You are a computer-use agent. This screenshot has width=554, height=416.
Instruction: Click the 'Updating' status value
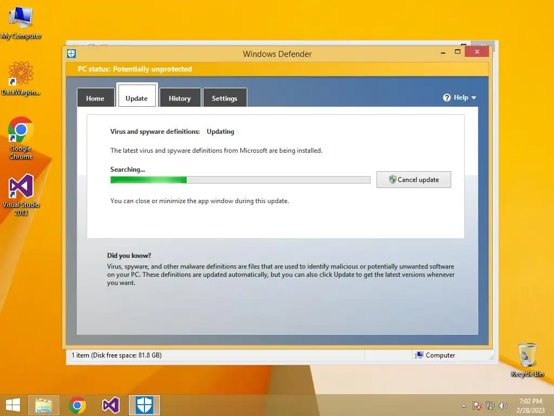[x=221, y=132]
